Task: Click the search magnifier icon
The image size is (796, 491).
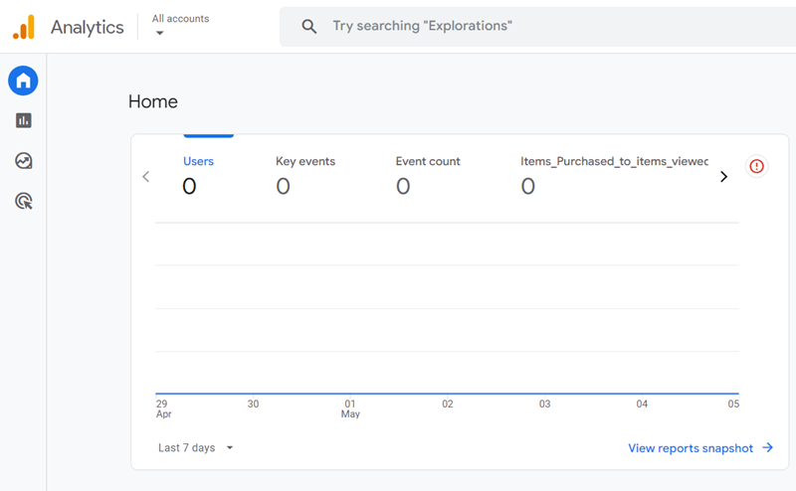Action: (309, 26)
